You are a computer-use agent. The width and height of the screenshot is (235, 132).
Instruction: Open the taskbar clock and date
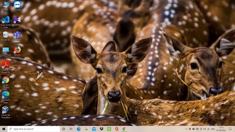coord(221,129)
